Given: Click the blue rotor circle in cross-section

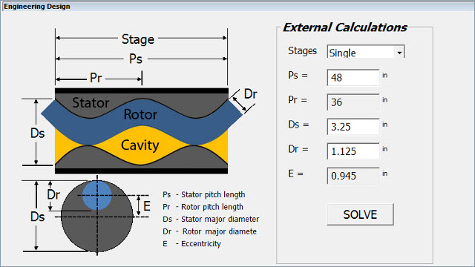Looking at the screenshot, I should 97,195.
